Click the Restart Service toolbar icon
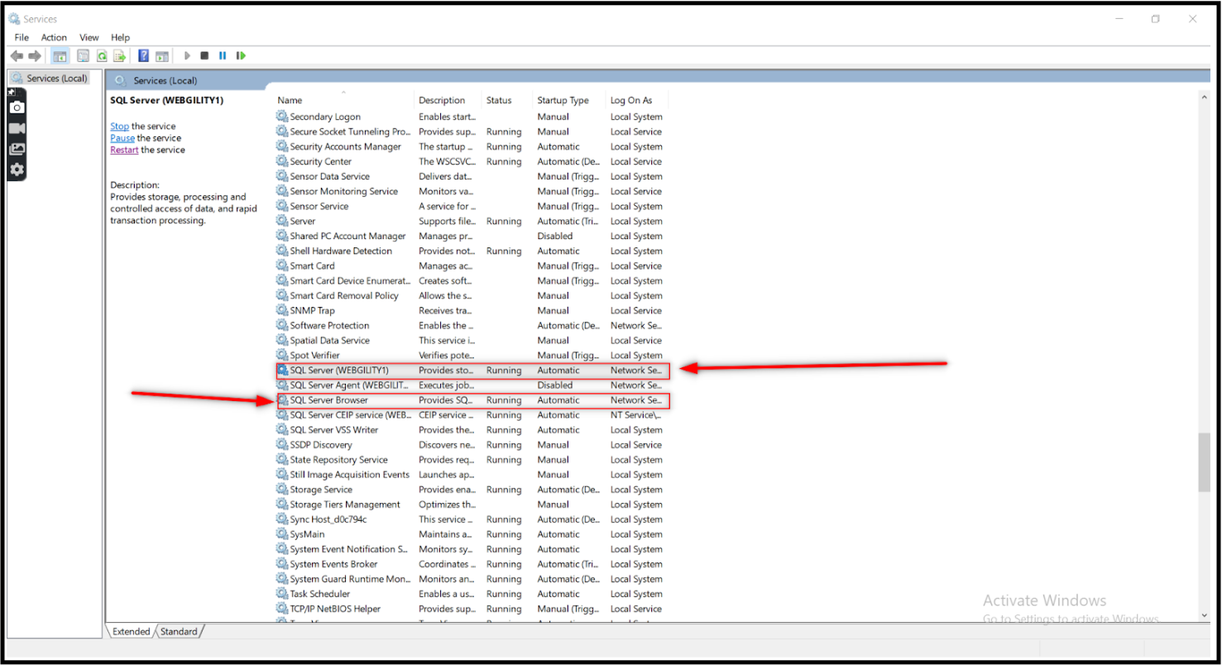The image size is (1222, 665). click(241, 56)
